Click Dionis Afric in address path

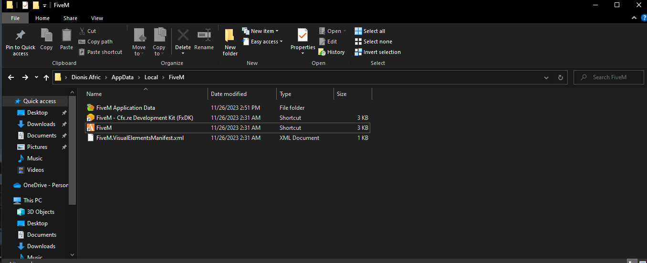point(86,77)
